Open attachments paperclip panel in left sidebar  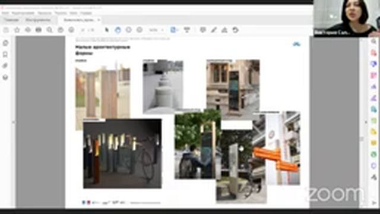(x=5, y=66)
